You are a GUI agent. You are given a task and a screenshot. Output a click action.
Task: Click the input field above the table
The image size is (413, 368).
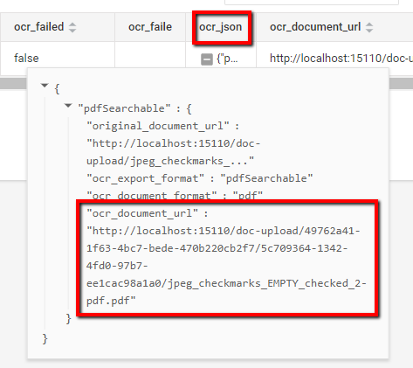(x=312, y=3)
